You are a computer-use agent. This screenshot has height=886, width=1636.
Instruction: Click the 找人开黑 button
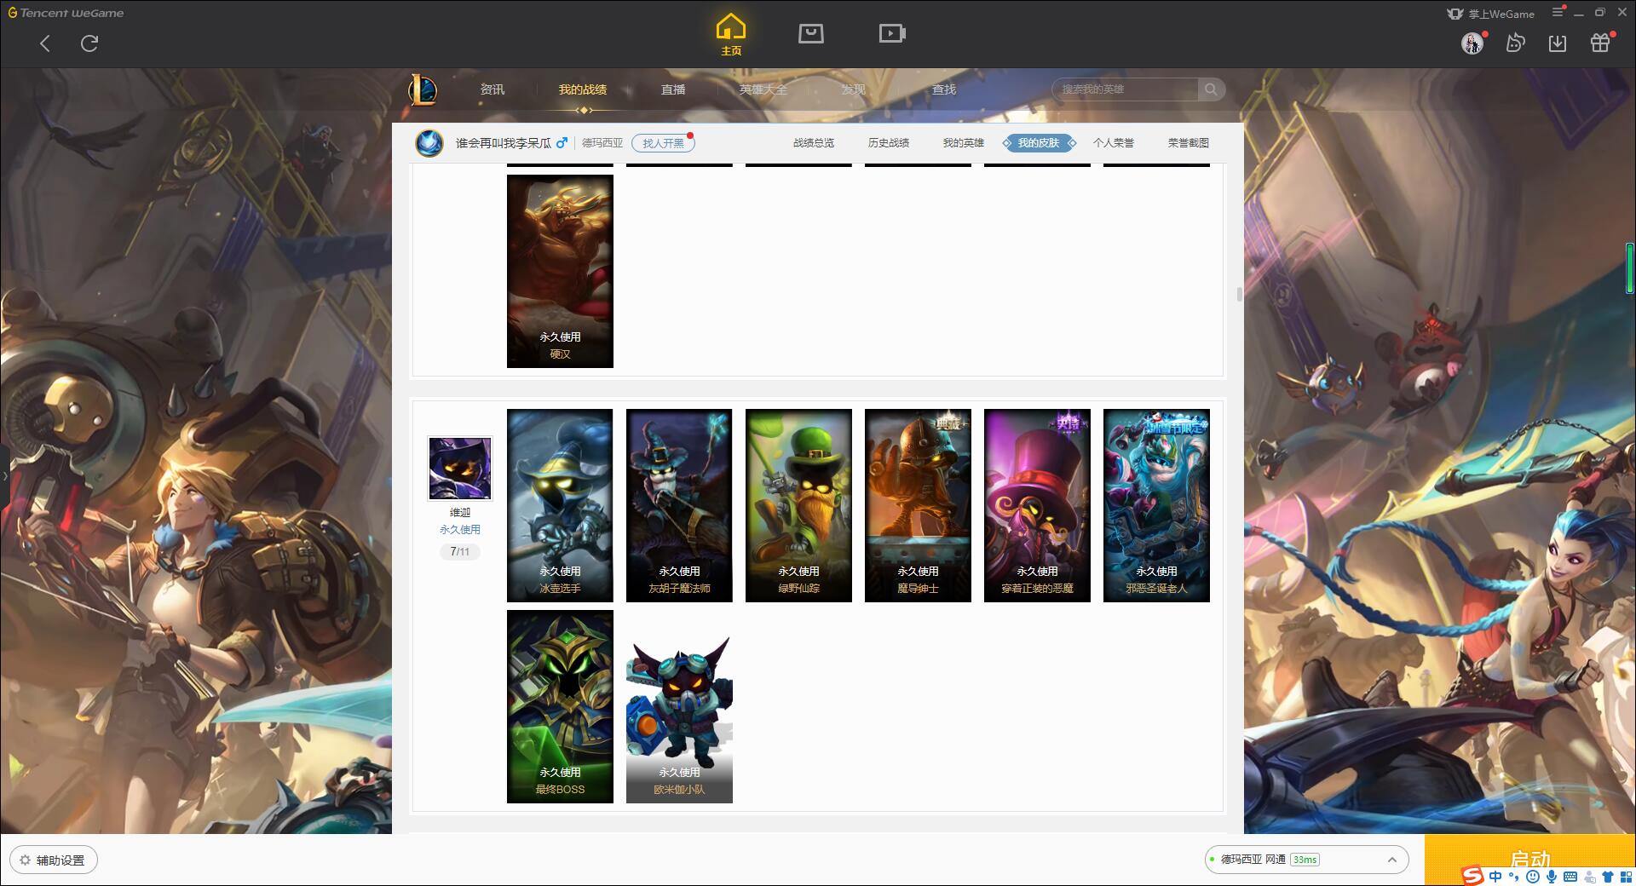coord(663,143)
